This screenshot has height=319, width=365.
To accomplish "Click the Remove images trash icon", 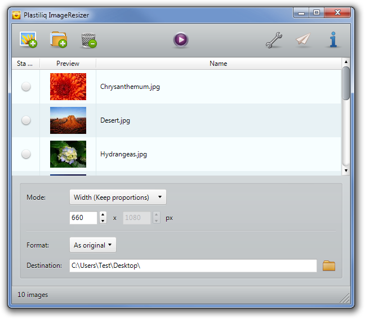I will pos(88,40).
